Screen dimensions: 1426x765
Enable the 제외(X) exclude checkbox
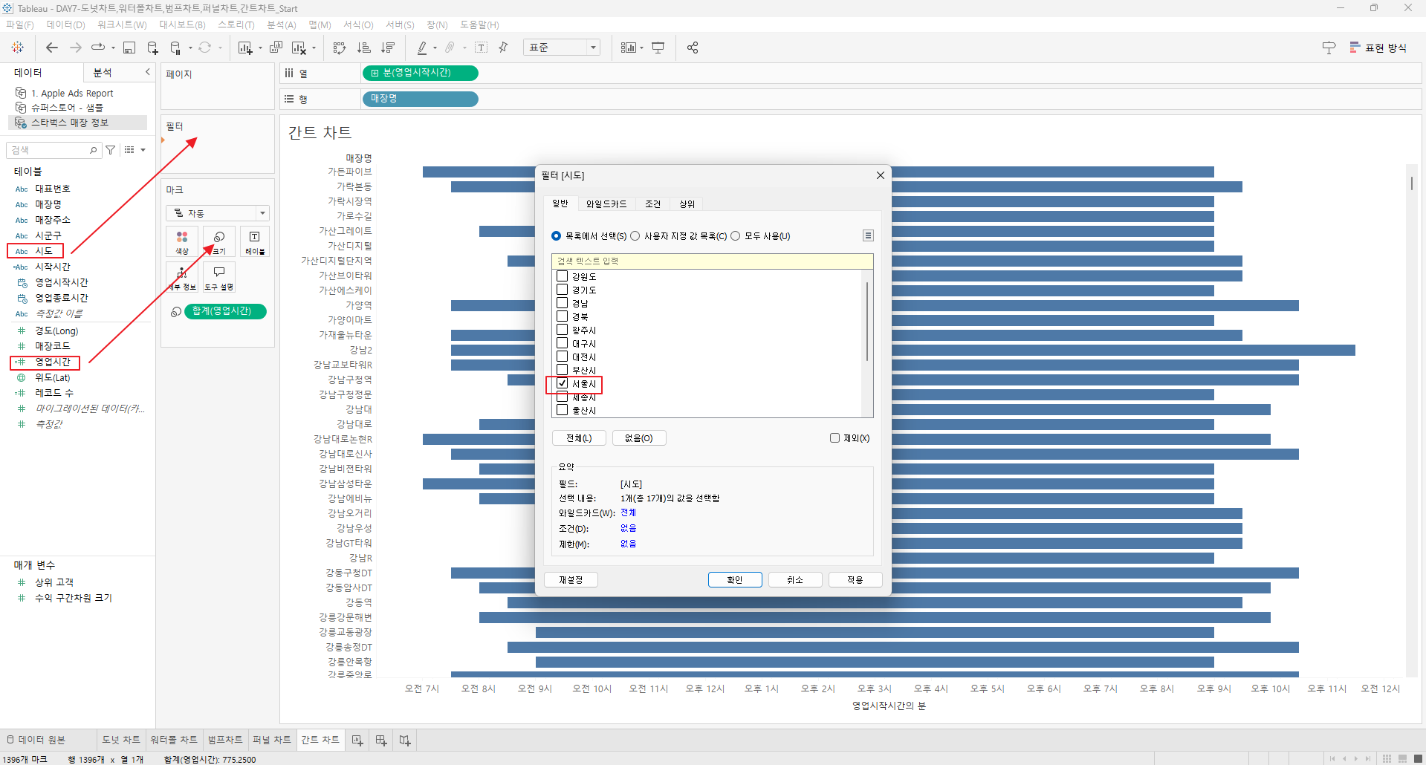834,438
